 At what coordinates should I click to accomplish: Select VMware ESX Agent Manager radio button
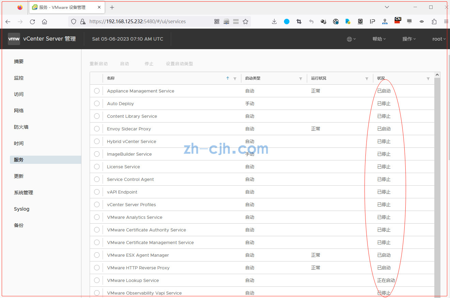97,255
